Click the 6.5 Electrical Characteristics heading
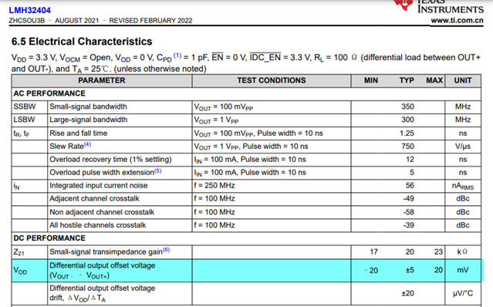 [82, 42]
